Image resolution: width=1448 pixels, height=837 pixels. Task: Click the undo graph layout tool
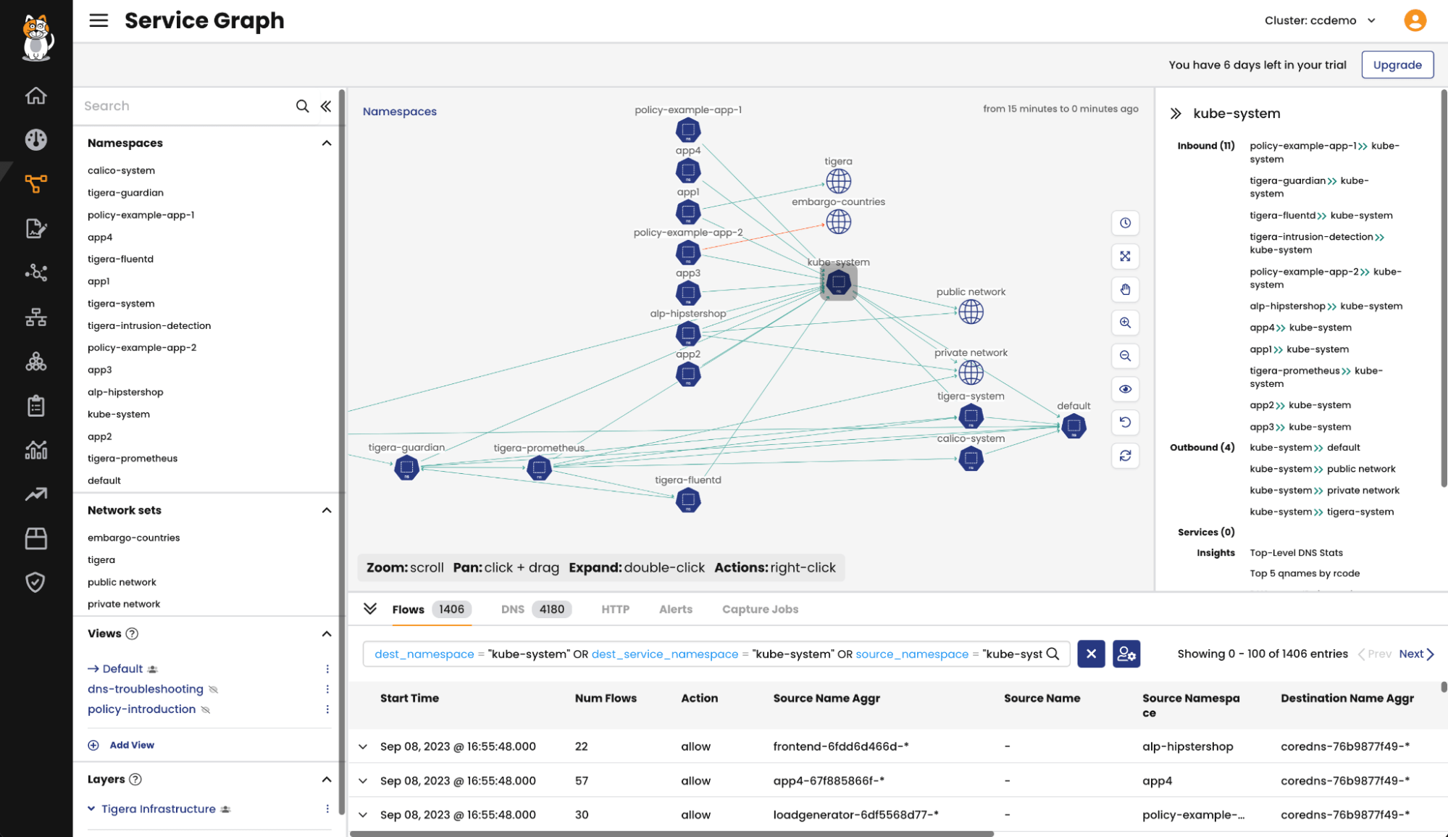(1125, 422)
